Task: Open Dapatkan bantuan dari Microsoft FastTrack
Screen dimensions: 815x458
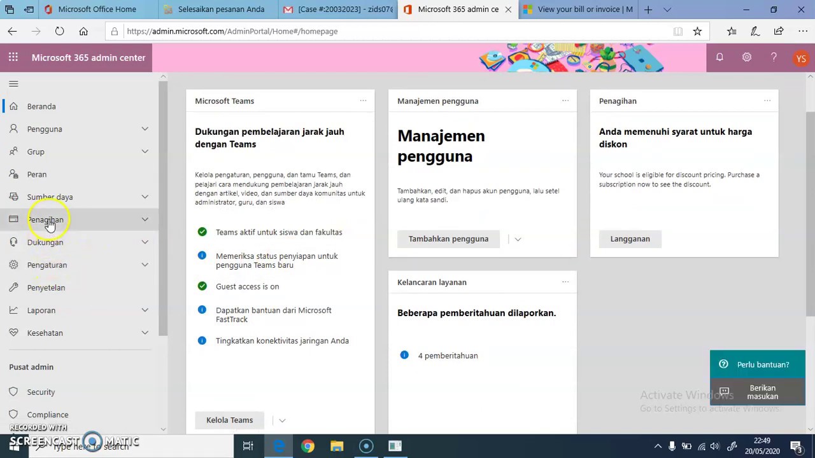Action: (274, 315)
